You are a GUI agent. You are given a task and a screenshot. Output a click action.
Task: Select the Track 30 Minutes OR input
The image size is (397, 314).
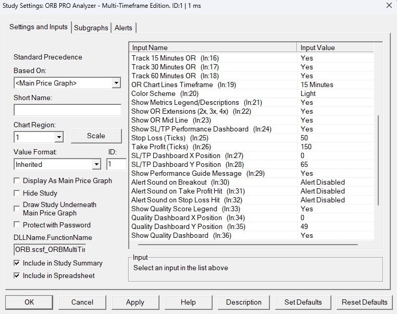click(252, 67)
